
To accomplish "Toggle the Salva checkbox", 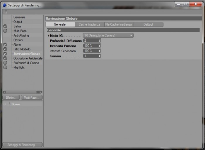I will [5, 26].
